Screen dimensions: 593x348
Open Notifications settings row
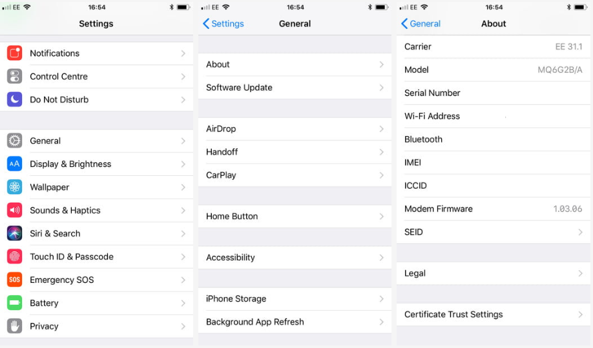tap(96, 53)
